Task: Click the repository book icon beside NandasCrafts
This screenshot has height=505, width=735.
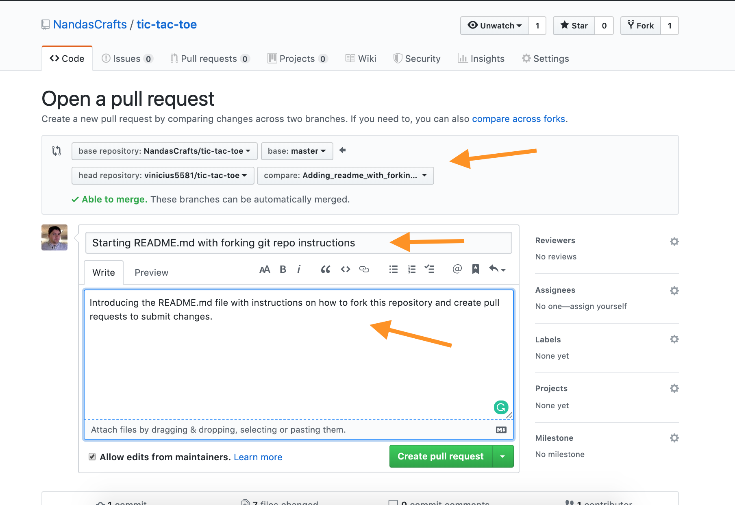Action: pyautogui.click(x=46, y=25)
